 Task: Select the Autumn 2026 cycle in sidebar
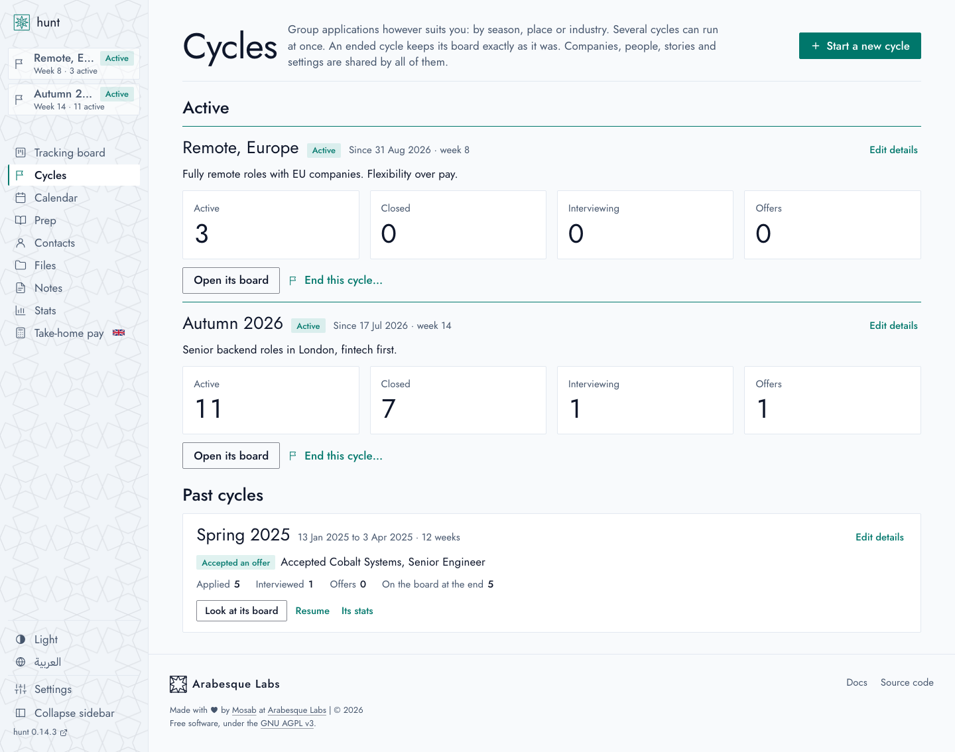(x=74, y=99)
